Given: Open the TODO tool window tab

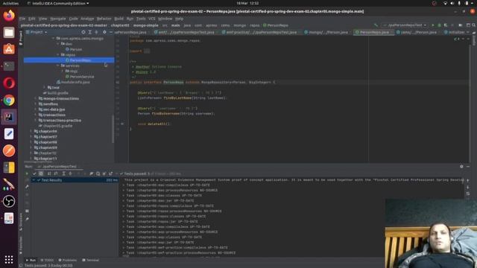Looking at the screenshot, I should (47, 260).
